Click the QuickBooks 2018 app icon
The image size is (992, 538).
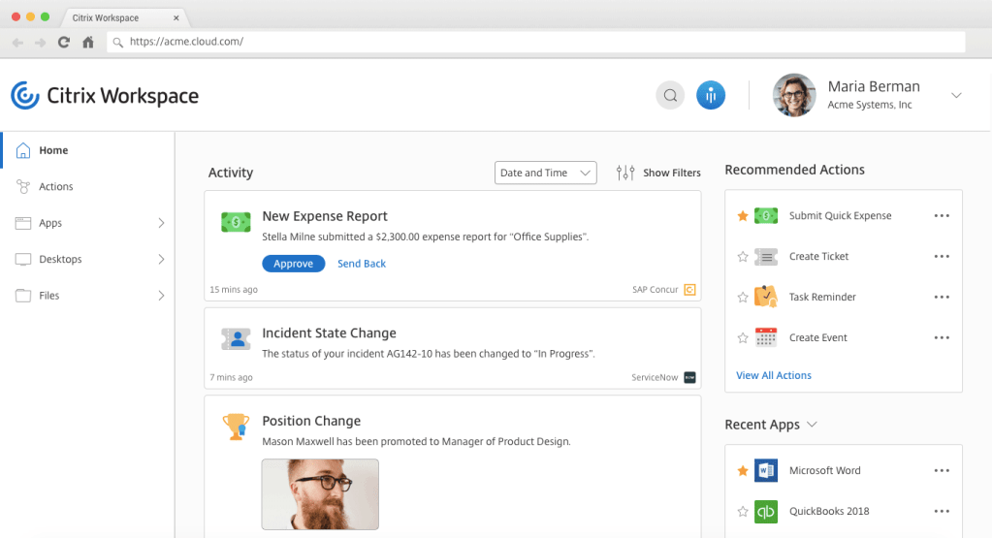click(x=766, y=512)
